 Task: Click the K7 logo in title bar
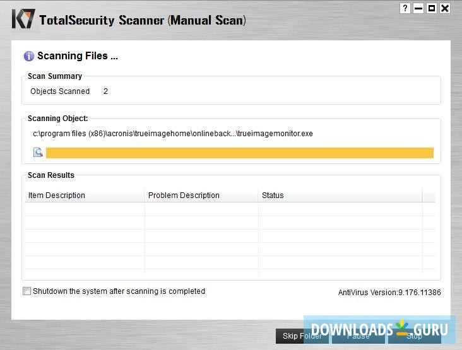tap(23, 19)
